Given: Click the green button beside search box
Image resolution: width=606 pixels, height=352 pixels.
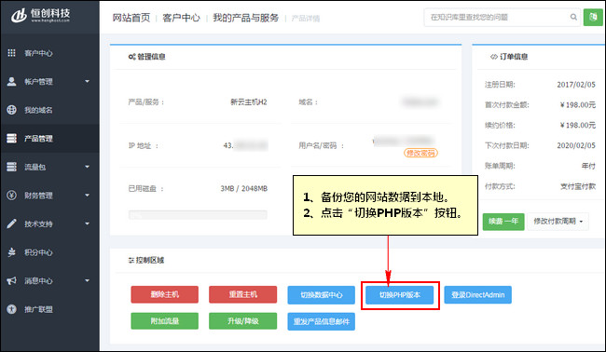Looking at the screenshot, I should tap(593, 18).
